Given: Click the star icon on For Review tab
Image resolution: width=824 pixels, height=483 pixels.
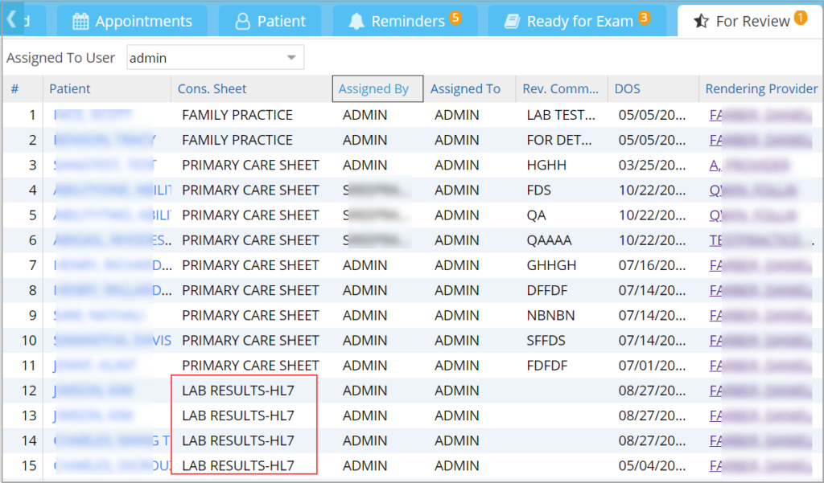Looking at the screenshot, I should click(701, 22).
